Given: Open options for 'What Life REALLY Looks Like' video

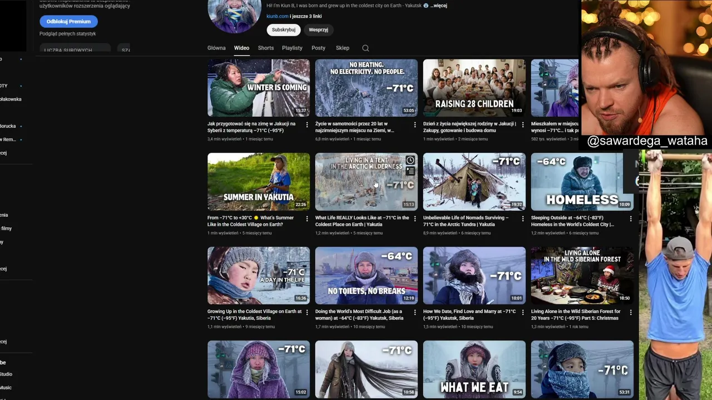Looking at the screenshot, I should (x=415, y=219).
